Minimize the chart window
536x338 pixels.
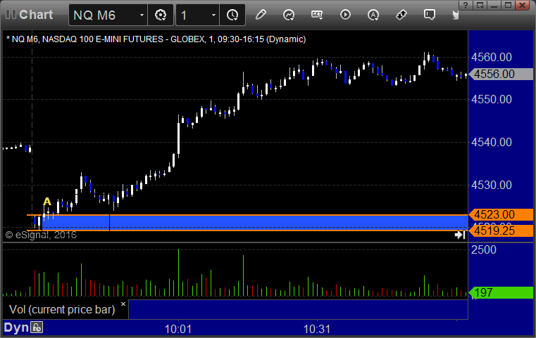coord(494,5)
